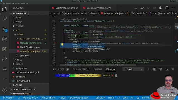Start Live Share from status bar
Image resolution: width=178 pixels, height=100 pixels.
coord(48,98)
